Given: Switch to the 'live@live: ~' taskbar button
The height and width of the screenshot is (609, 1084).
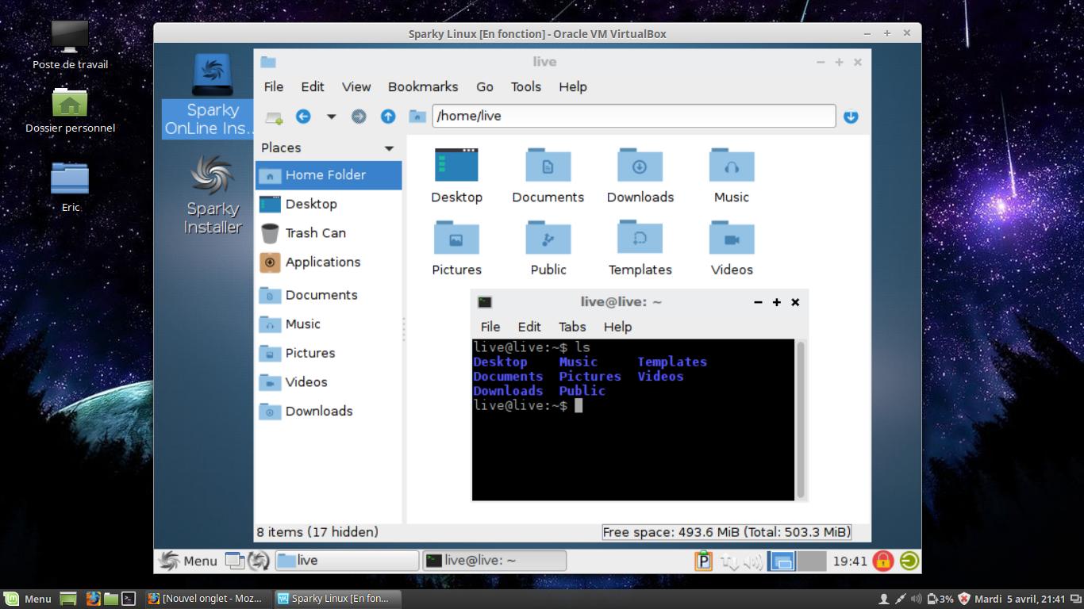Looking at the screenshot, I should click(x=494, y=561).
